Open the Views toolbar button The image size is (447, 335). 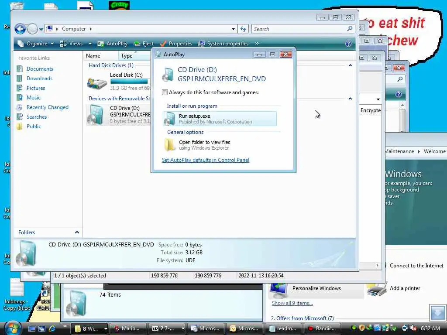(72, 44)
